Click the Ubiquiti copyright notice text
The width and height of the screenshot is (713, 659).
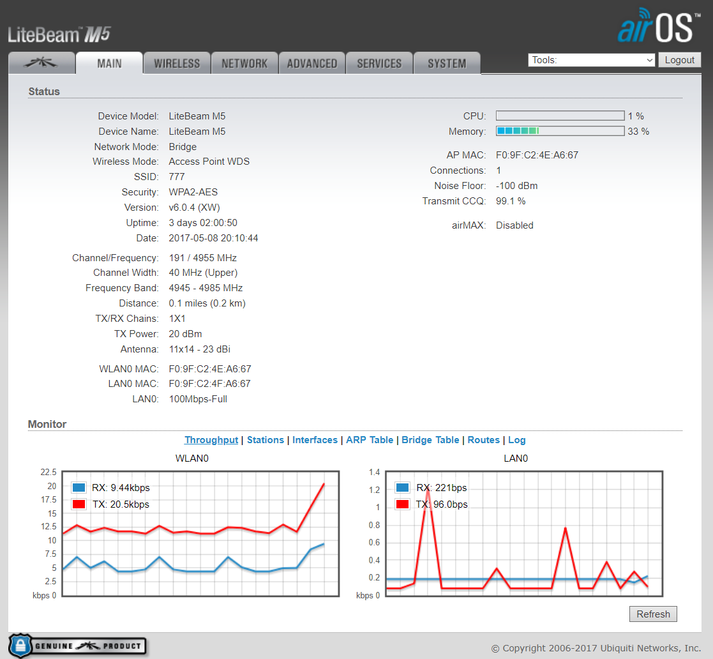596,648
